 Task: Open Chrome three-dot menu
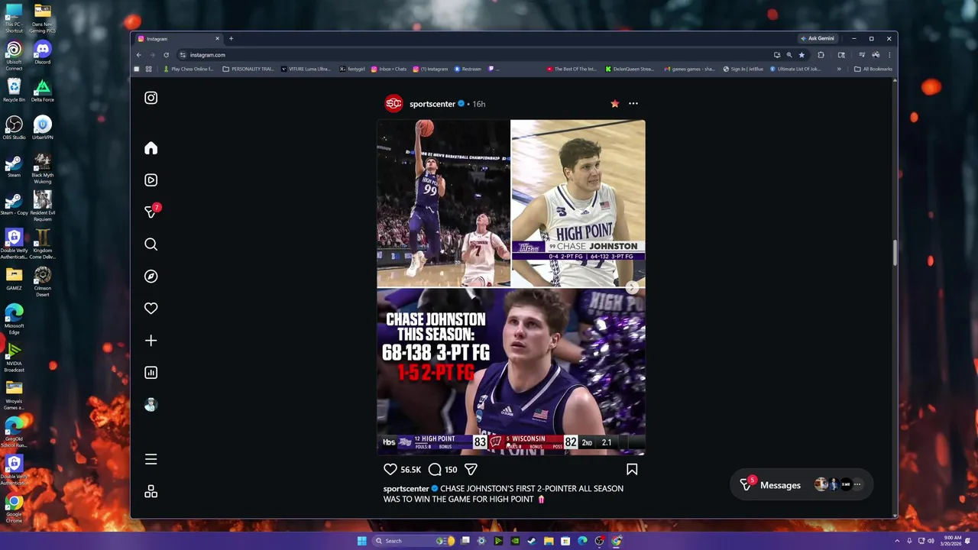[889, 55]
